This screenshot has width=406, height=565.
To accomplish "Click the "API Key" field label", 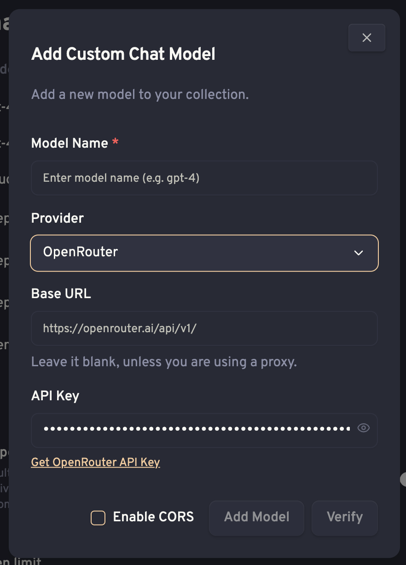I will [55, 396].
